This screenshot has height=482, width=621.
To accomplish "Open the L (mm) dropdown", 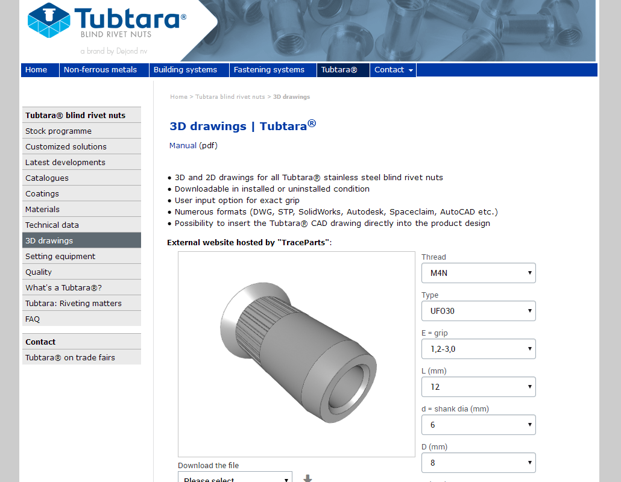I will pyautogui.click(x=478, y=387).
